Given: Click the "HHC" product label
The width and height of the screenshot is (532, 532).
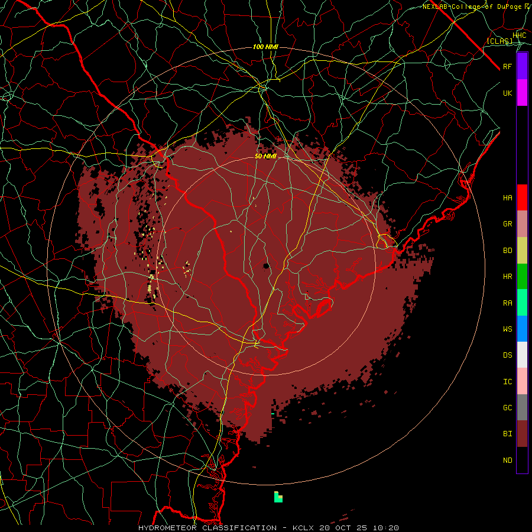Looking at the screenshot, I should click(x=519, y=35).
